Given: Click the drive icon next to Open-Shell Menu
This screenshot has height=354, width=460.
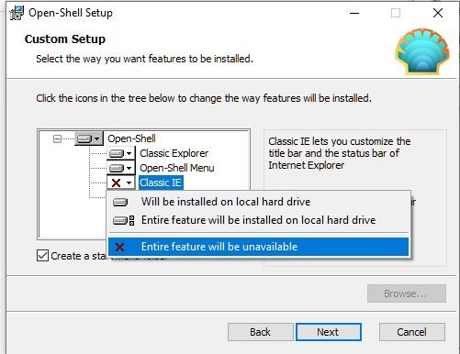Looking at the screenshot, I should (117, 168).
